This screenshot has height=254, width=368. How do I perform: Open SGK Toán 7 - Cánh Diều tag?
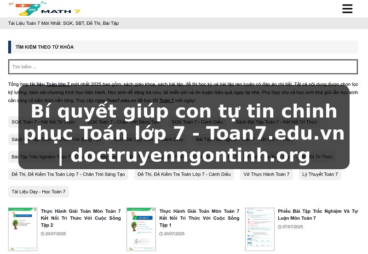tap(197, 122)
